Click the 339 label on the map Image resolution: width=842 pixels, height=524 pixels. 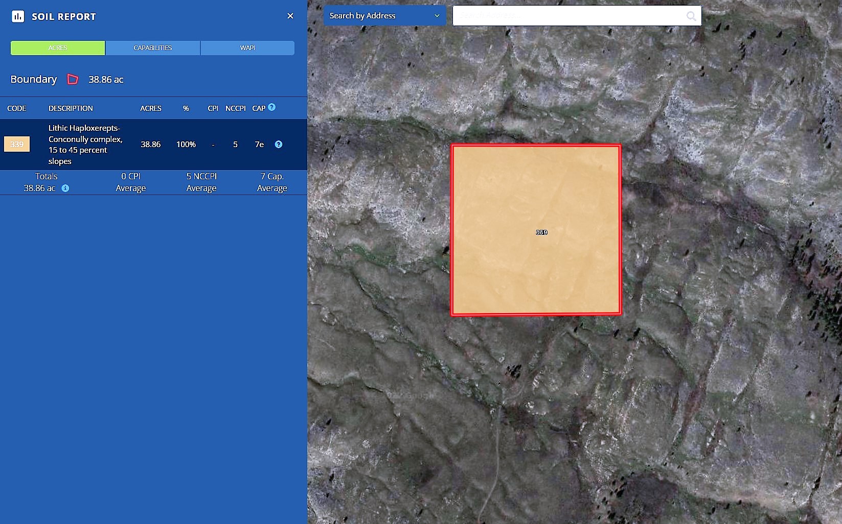[x=541, y=232]
